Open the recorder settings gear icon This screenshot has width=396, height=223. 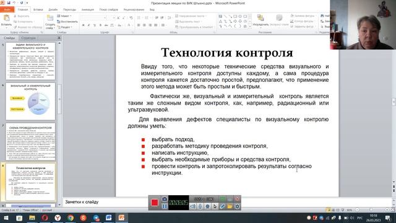pyautogui.click(x=237, y=206)
